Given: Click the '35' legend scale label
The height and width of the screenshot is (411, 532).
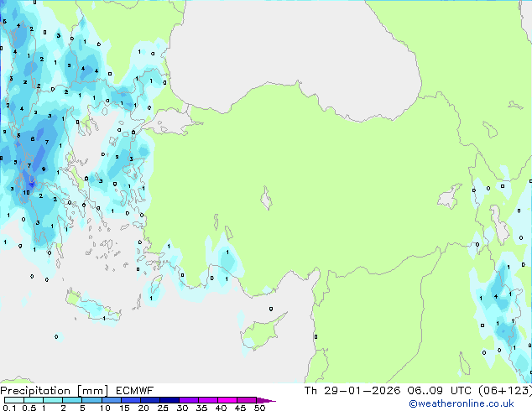Looking at the screenshot, I should 201,408.
